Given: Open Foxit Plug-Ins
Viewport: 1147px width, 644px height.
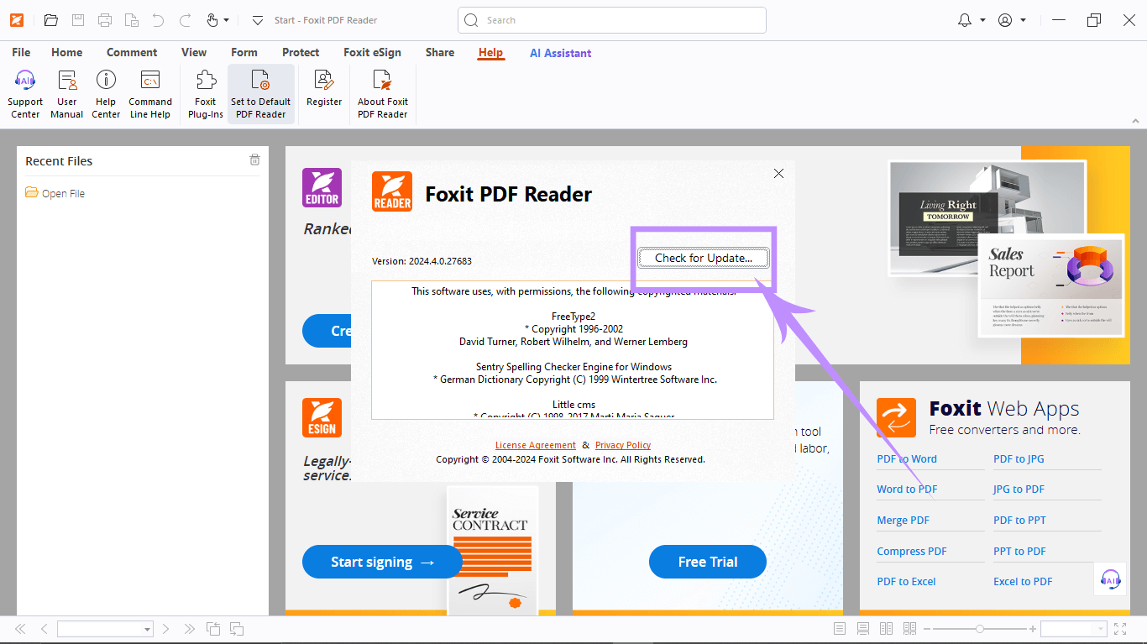Looking at the screenshot, I should [206, 94].
